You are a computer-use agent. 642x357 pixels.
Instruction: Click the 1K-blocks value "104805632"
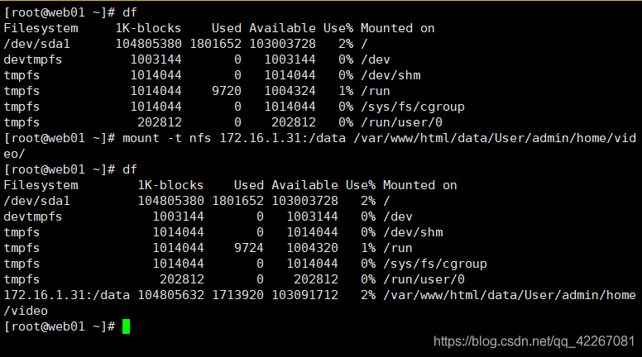(170, 295)
